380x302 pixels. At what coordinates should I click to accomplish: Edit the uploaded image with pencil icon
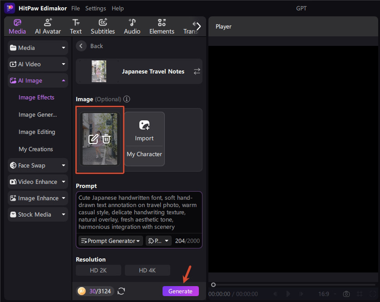(x=94, y=139)
